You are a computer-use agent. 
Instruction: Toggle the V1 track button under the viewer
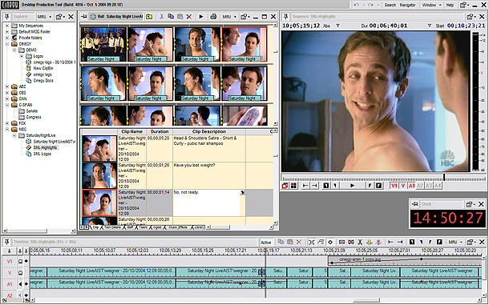point(394,186)
